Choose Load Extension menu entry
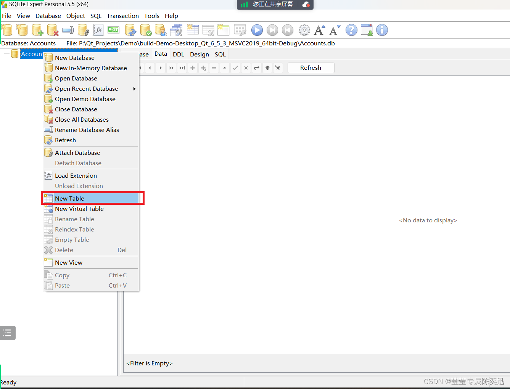510x389 pixels. coord(91,175)
